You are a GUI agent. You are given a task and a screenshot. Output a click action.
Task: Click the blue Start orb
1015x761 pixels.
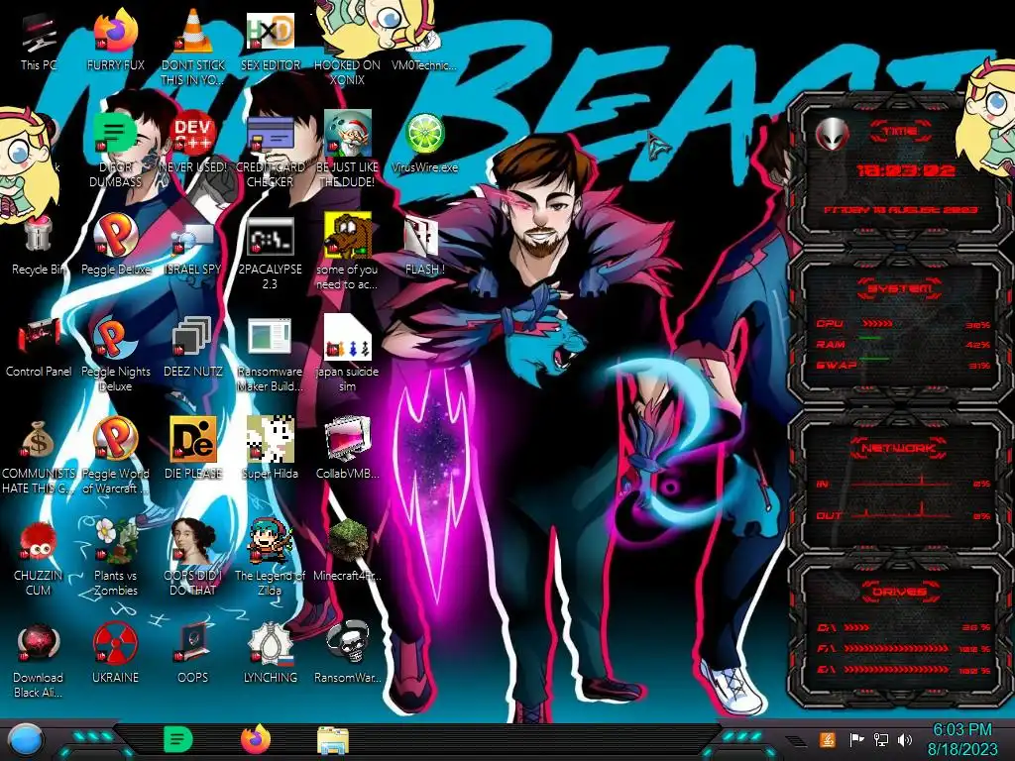click(25, 739)
